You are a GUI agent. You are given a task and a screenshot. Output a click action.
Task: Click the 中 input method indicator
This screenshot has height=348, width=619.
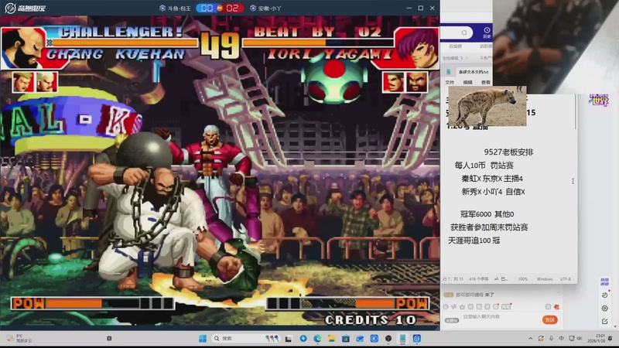(562, 339)
